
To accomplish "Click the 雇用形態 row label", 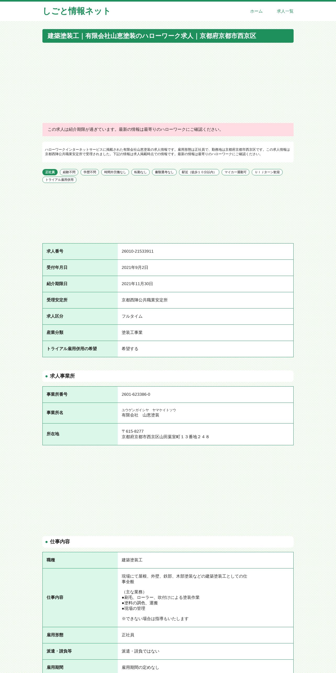I will tap(55, 635).
